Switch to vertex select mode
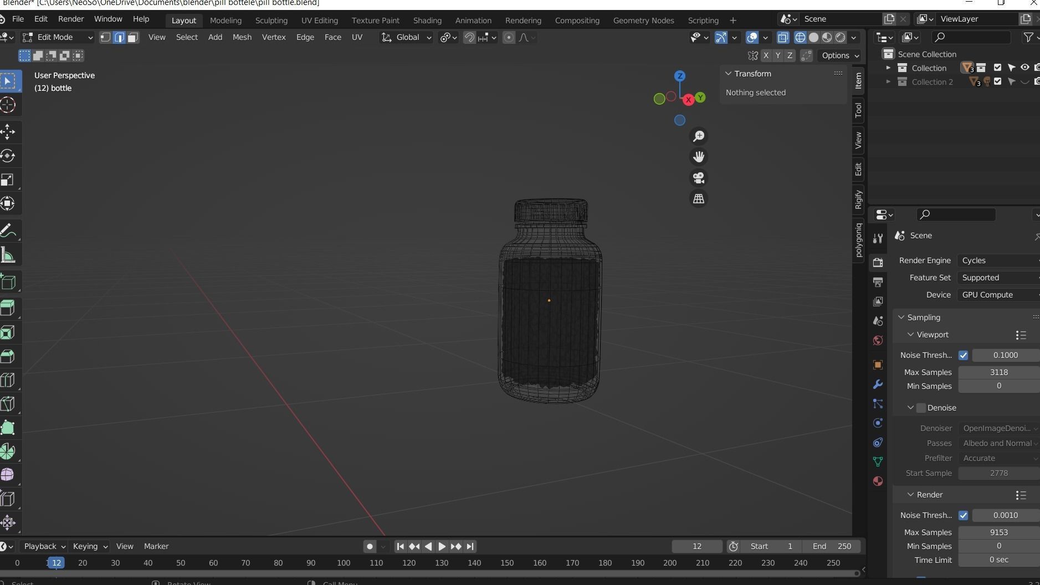1040x585 pixels. pos(105,37)
